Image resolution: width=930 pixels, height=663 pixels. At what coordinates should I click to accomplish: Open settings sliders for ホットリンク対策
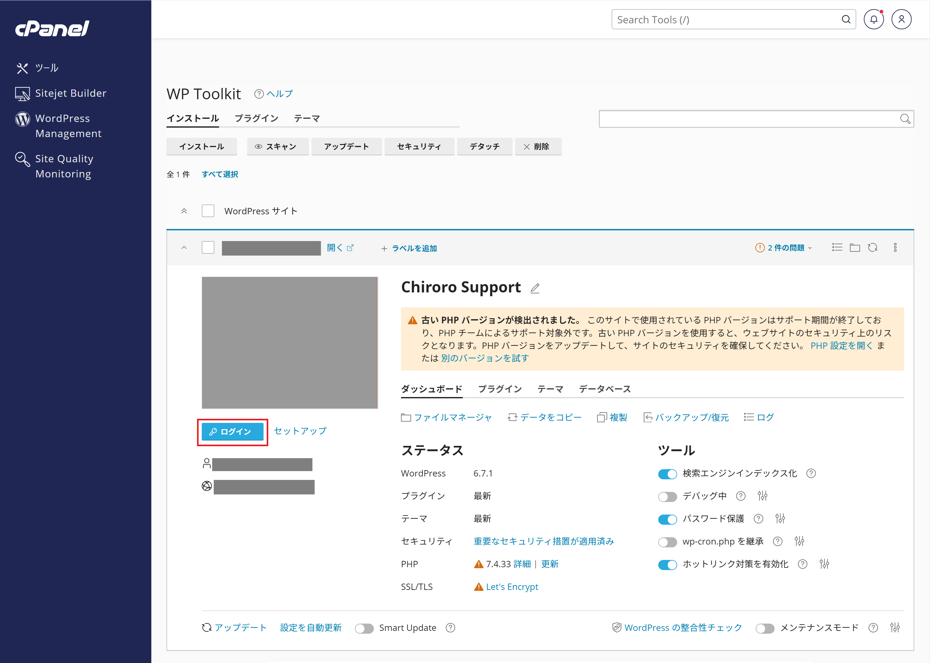click(x=824, y=564)
